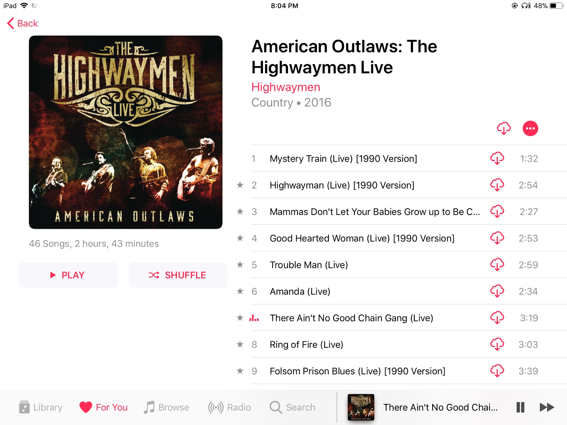
Task: Shuffle the album songs
Action: pos(178,275)
